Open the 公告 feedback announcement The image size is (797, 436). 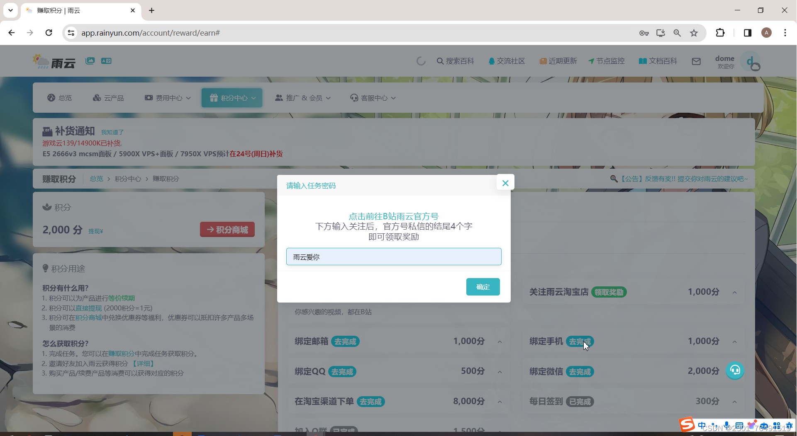click(680, 179)
